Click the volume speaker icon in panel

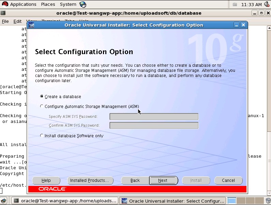tap(267, 4)
